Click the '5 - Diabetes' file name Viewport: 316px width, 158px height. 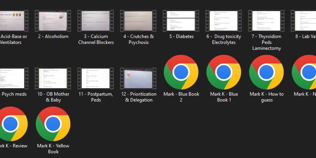(x=181, y=37)
